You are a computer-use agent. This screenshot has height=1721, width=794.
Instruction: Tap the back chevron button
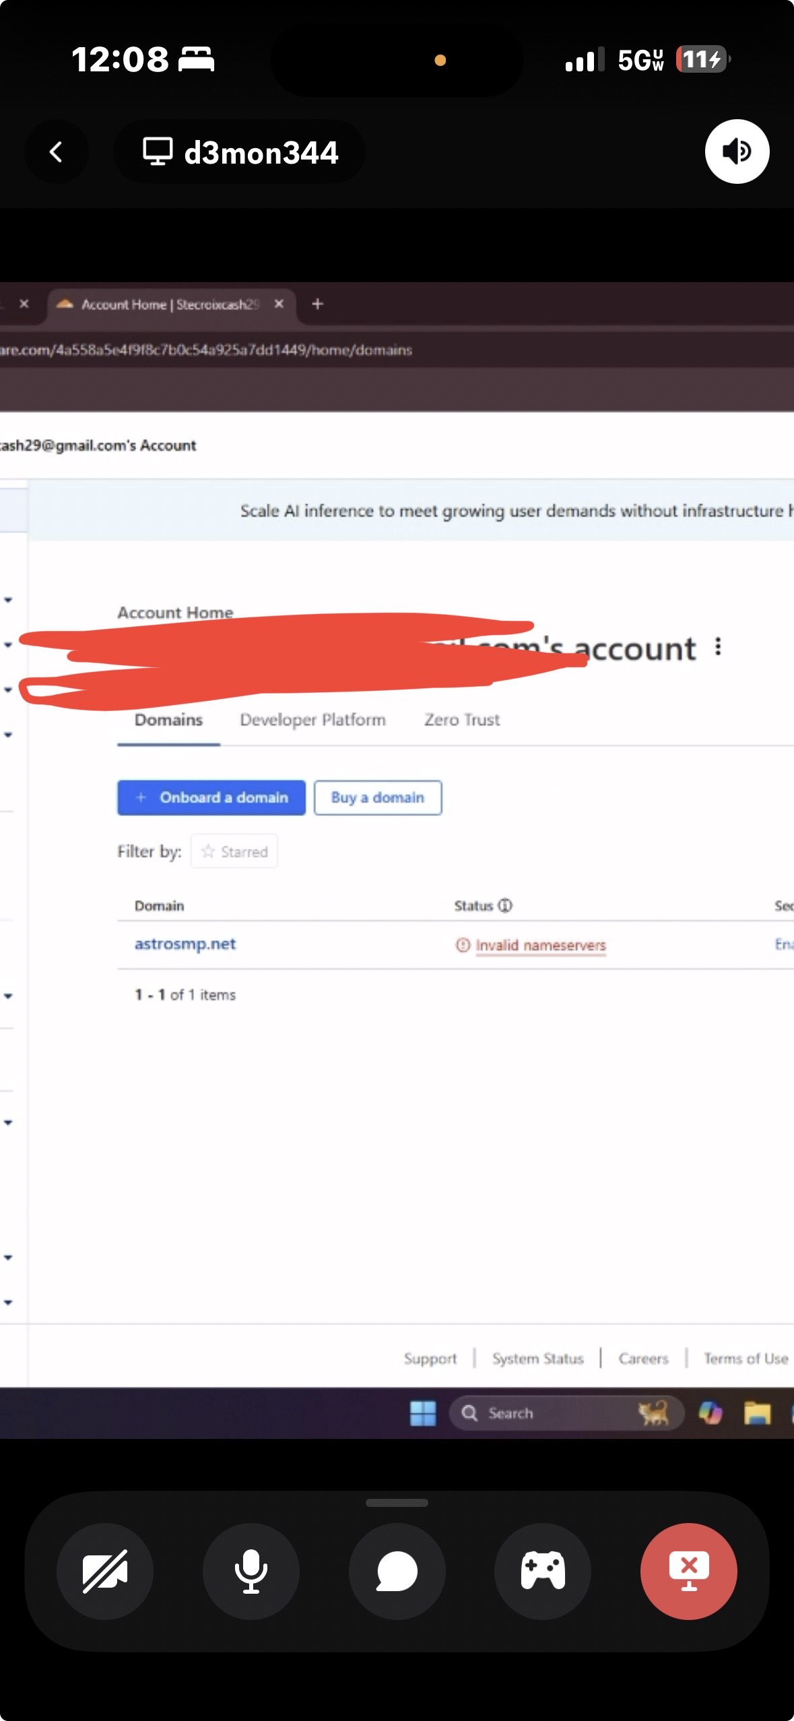[x=57, y=152]
